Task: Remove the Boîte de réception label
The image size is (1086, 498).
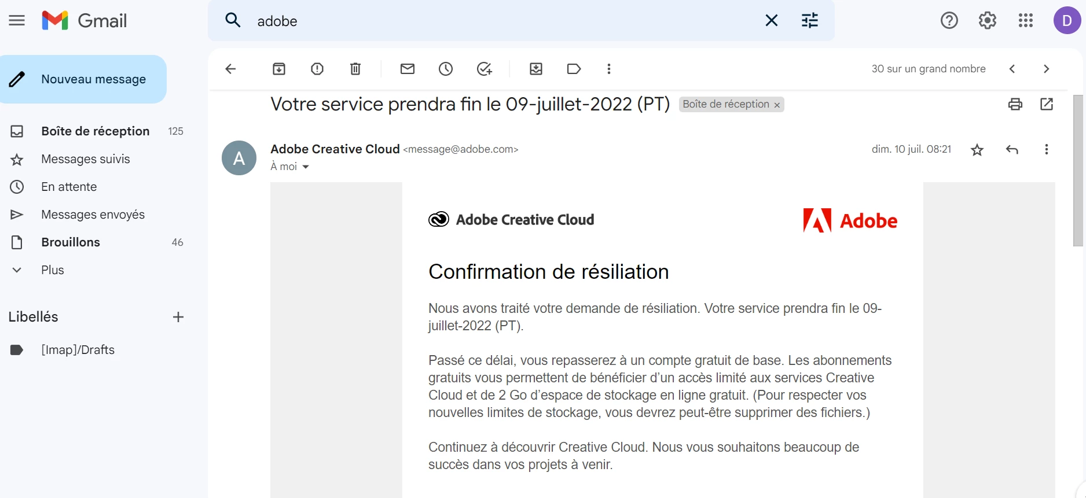Action: click(777, 105)
